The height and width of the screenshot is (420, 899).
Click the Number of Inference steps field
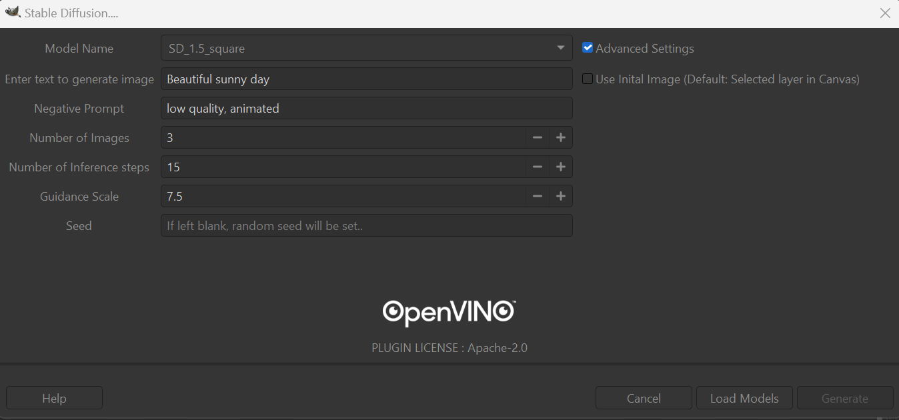pyautogui.click(x=343, y=167)
